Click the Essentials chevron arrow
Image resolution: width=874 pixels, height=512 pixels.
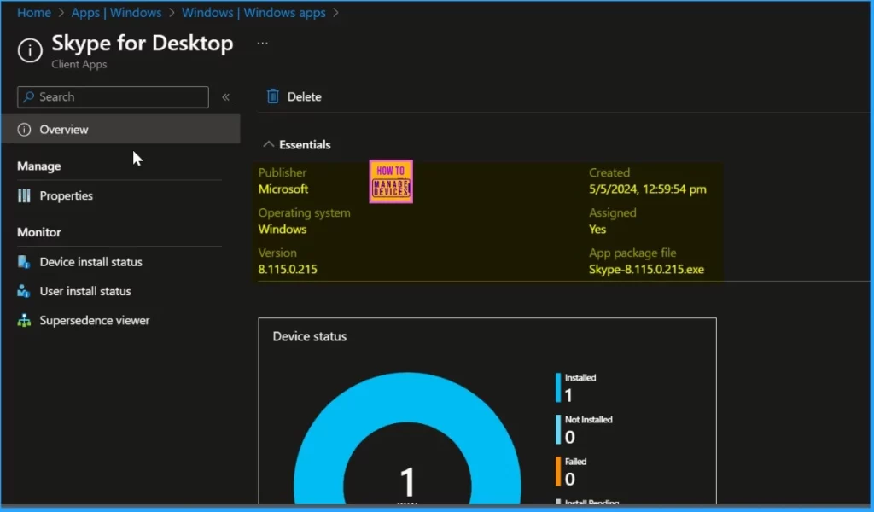[269, 144]
